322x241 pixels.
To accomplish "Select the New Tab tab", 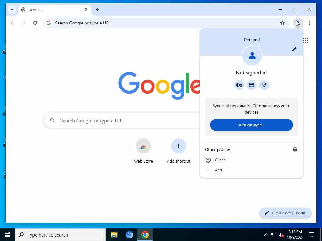I will click(55, 10).
